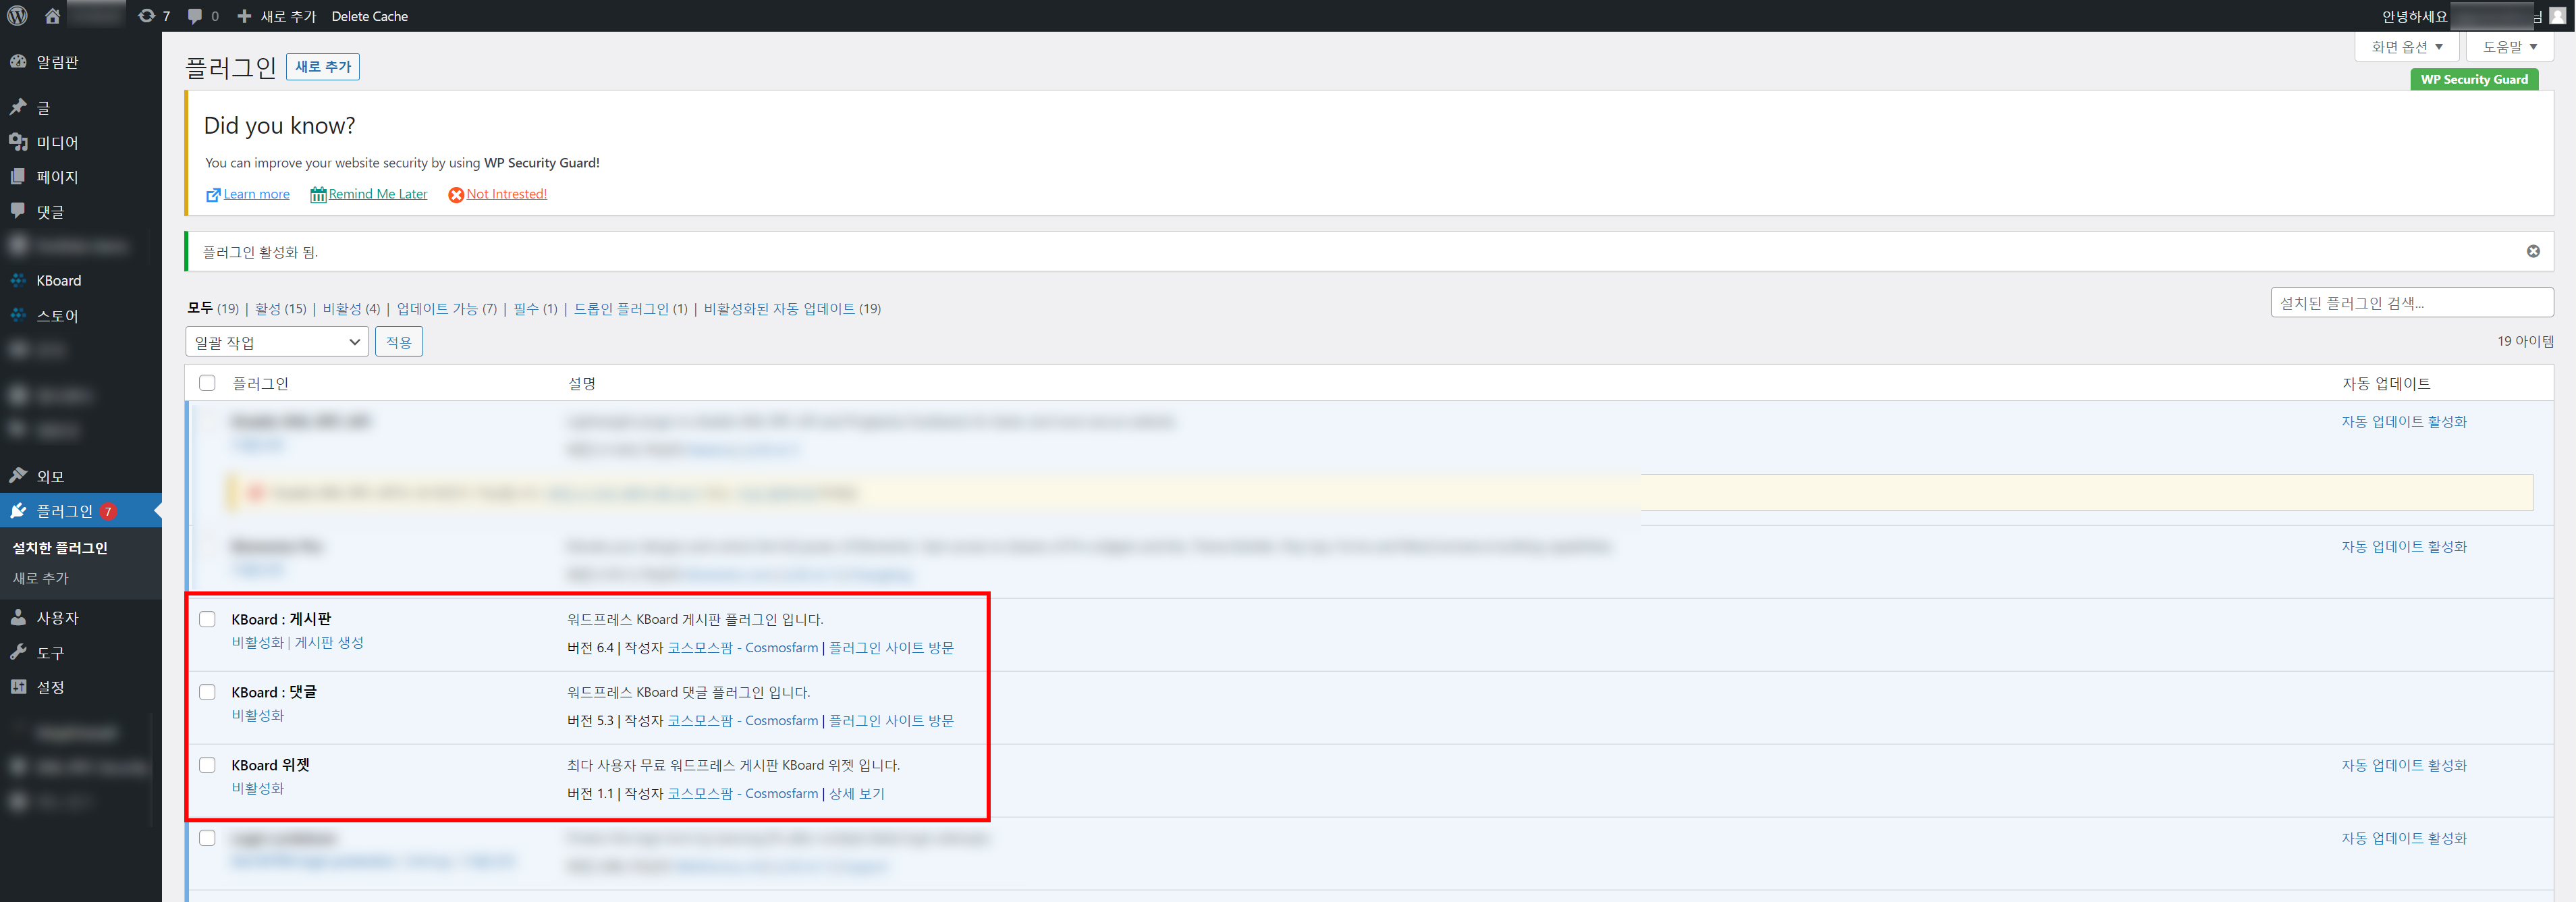Click the home site icon in the admin bar

coord(52,16)
